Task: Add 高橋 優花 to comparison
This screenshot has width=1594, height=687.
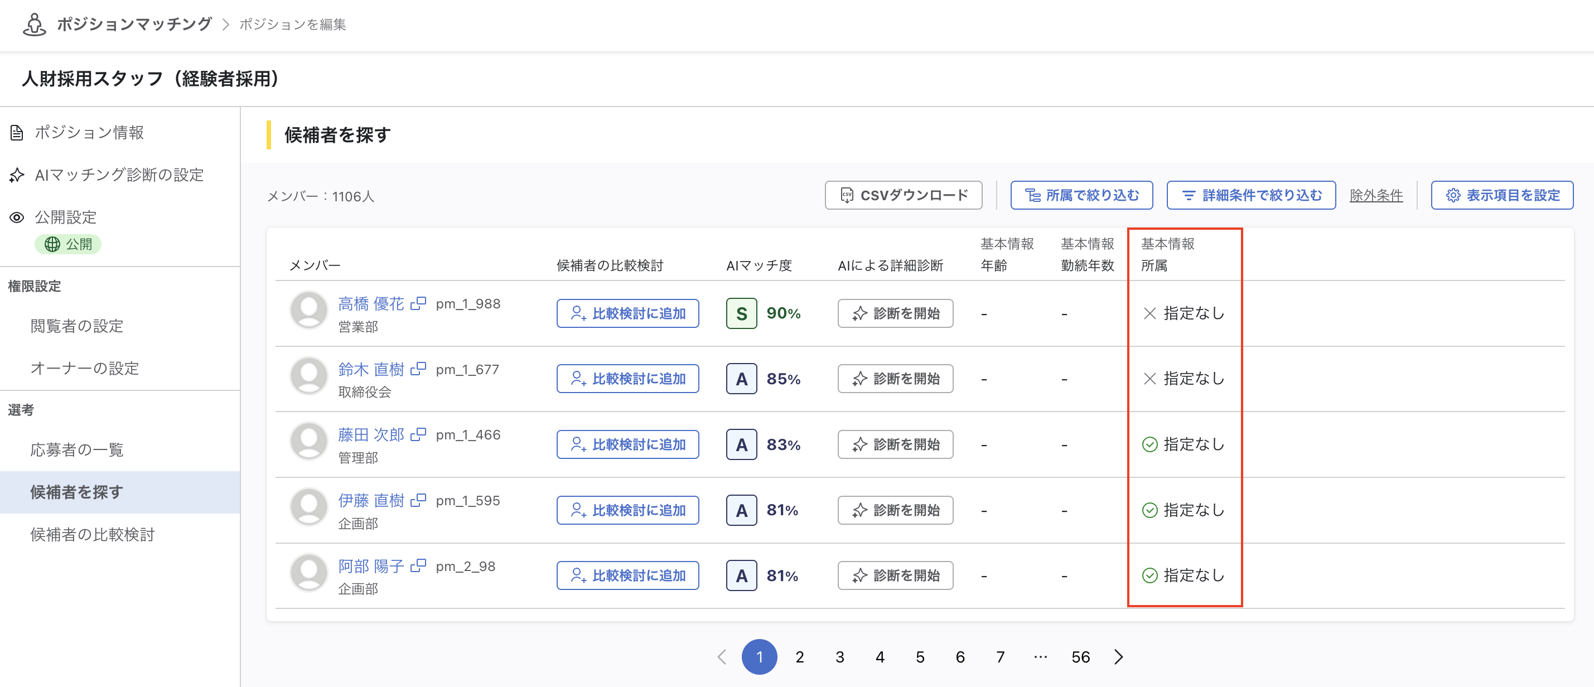Action: 627,313
